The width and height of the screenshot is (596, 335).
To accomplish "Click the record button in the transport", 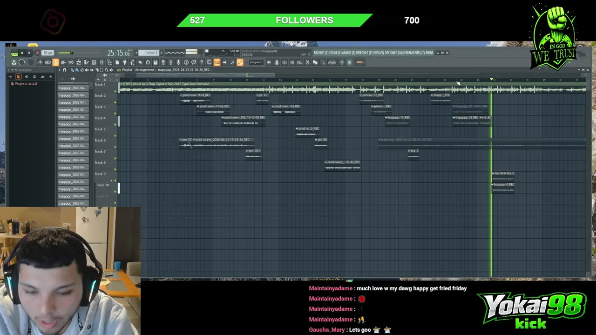I will tap(37, 53).
